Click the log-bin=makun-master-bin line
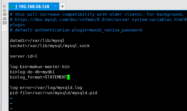Image resolution: width=187 pixels, height=111 pixels. (x=40, y=67)
